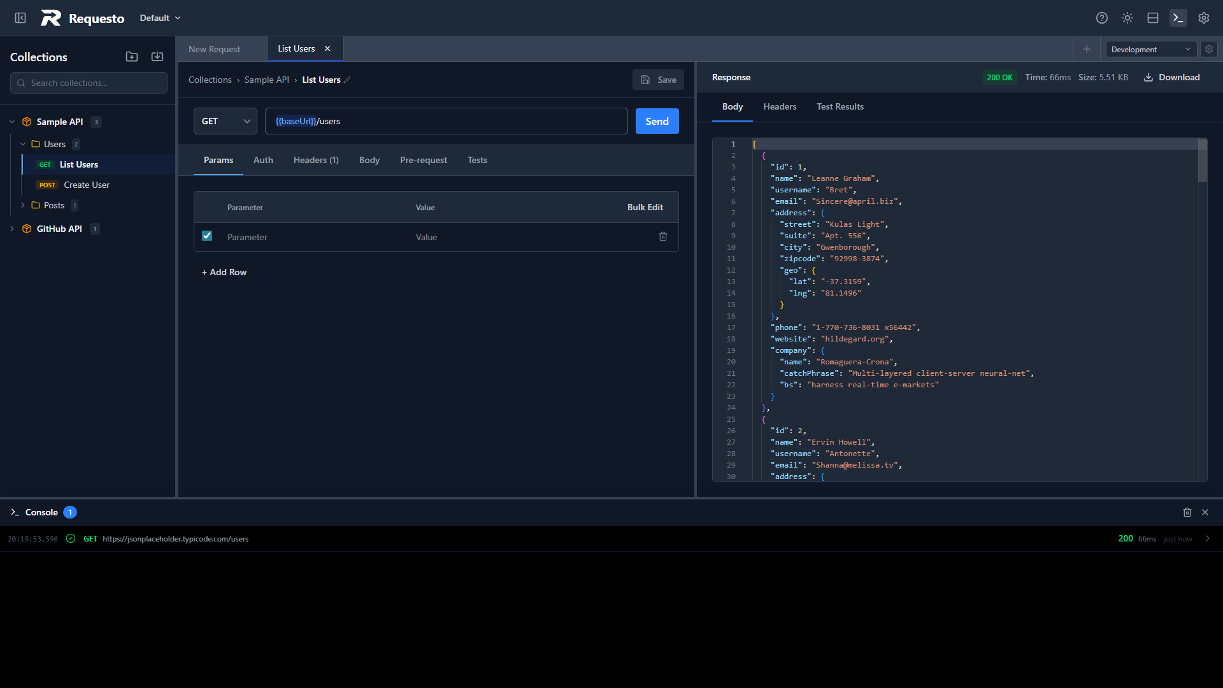Click Add Row

coord(224,272)
